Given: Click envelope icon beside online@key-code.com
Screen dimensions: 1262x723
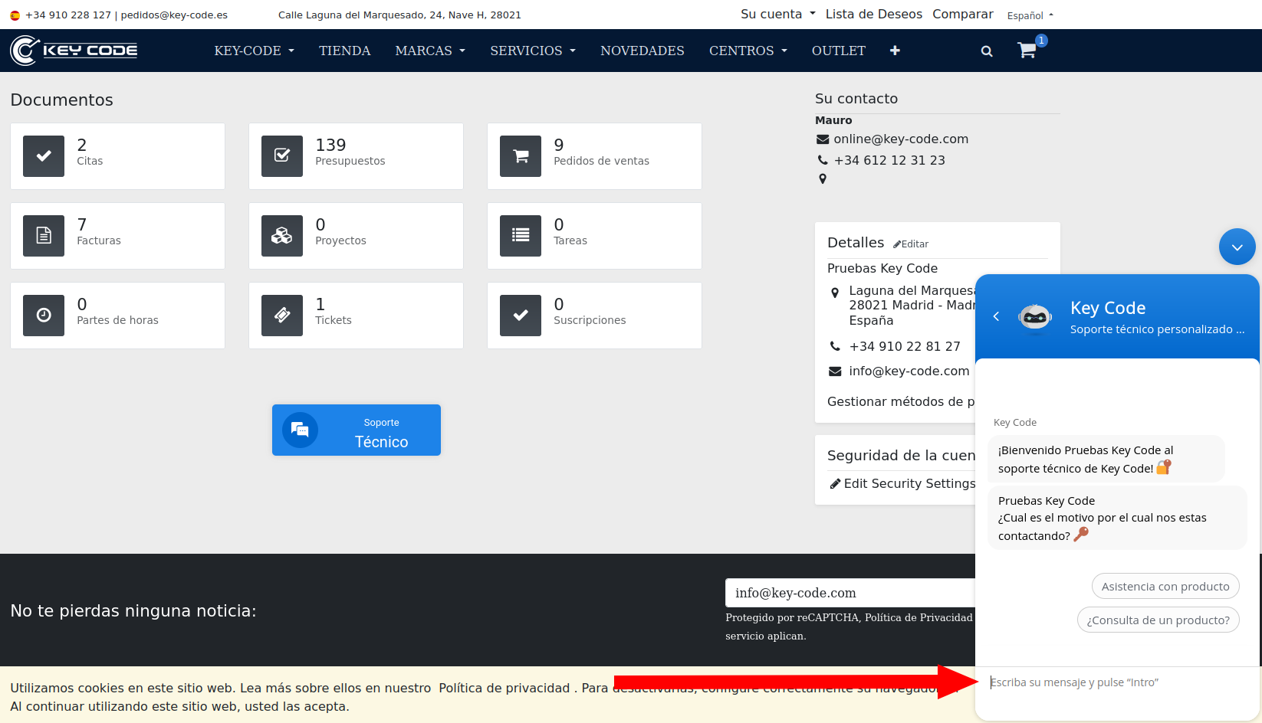Looking at the screenshot, I should pyautogui.click(x=823, y=139).
